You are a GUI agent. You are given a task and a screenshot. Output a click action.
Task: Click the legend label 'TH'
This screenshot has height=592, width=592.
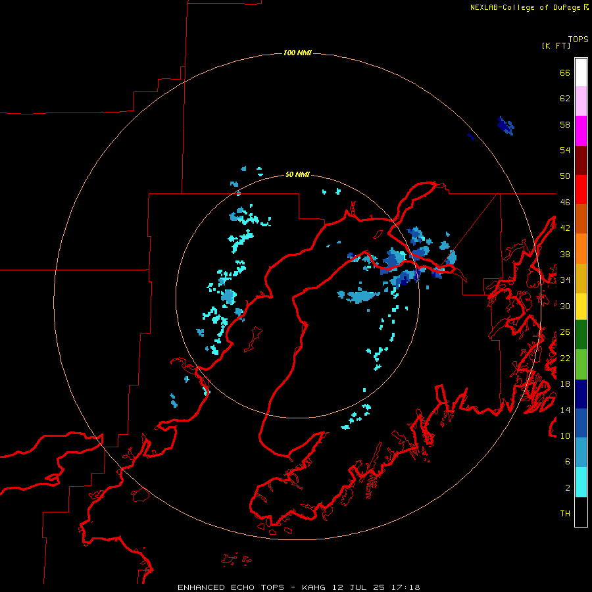[565, 514]
